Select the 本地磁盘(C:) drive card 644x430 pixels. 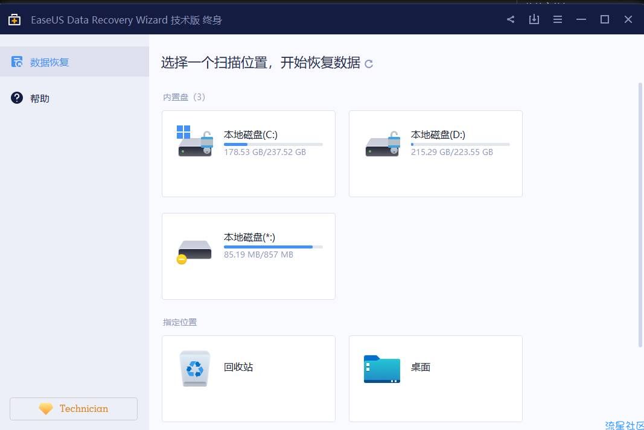pos(249,153)
